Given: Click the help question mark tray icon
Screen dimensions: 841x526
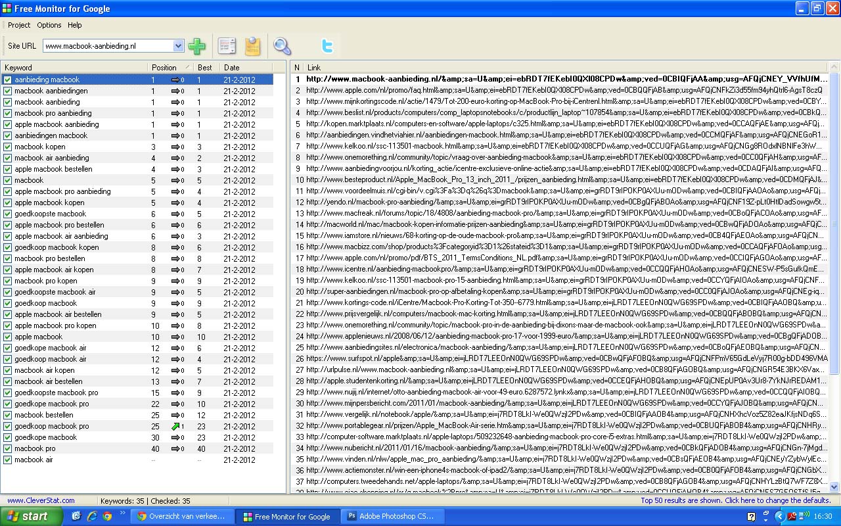Looking at the screenshot, I should pos(751,517).
